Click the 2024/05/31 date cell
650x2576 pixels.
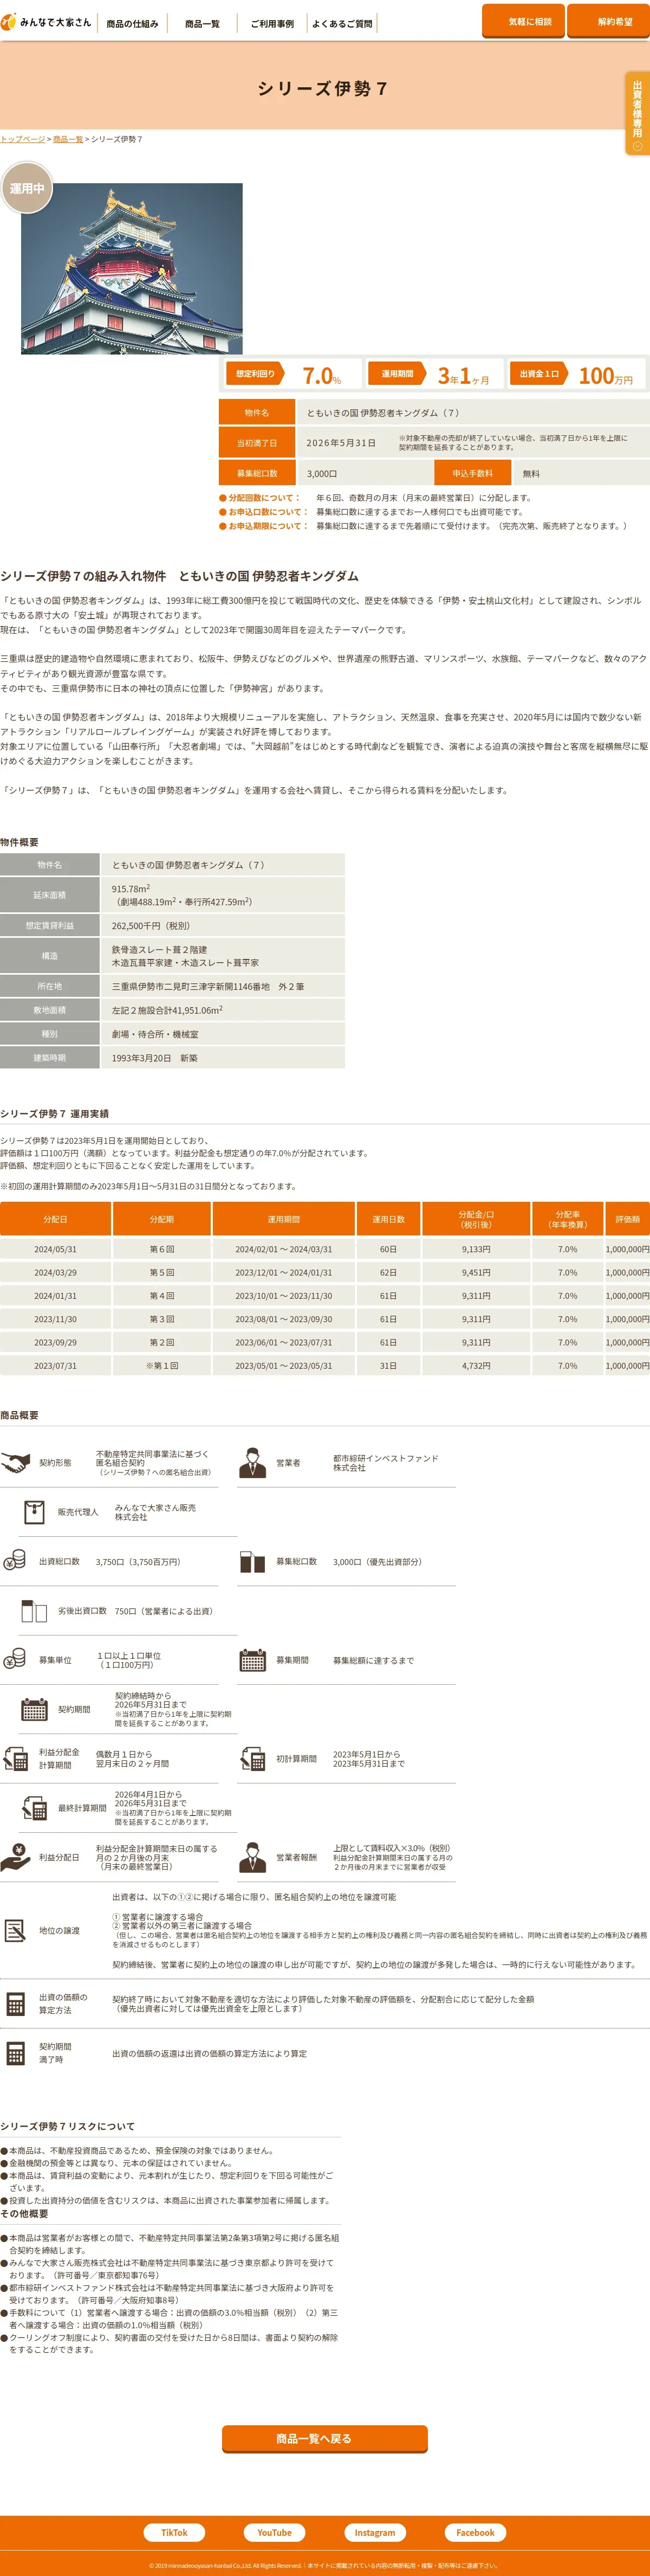[x=55, y=1249]
